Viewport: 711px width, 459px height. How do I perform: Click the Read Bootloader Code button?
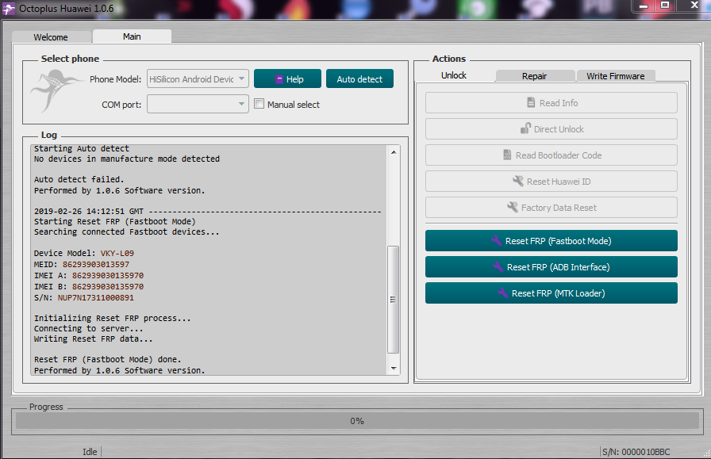(x=552, y=155)
